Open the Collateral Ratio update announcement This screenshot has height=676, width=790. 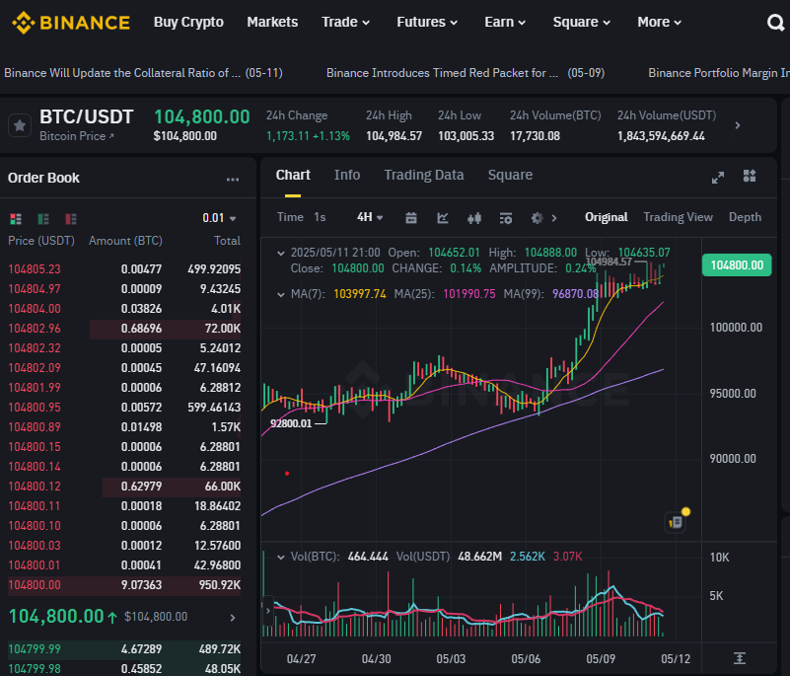143,73
